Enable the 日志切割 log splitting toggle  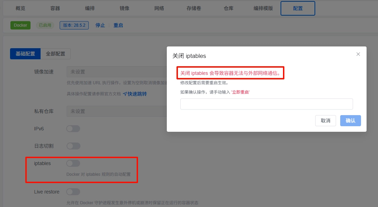[x=73, y=146]
